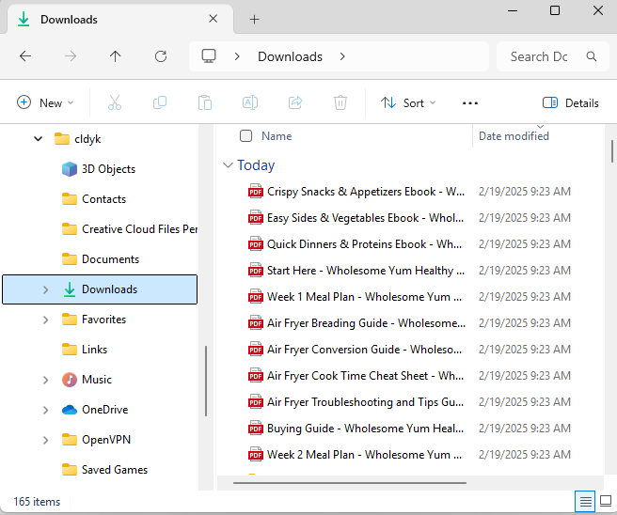Click chevron before Downloads in address bar
617x515 pixels.
[x=237, y=56]
